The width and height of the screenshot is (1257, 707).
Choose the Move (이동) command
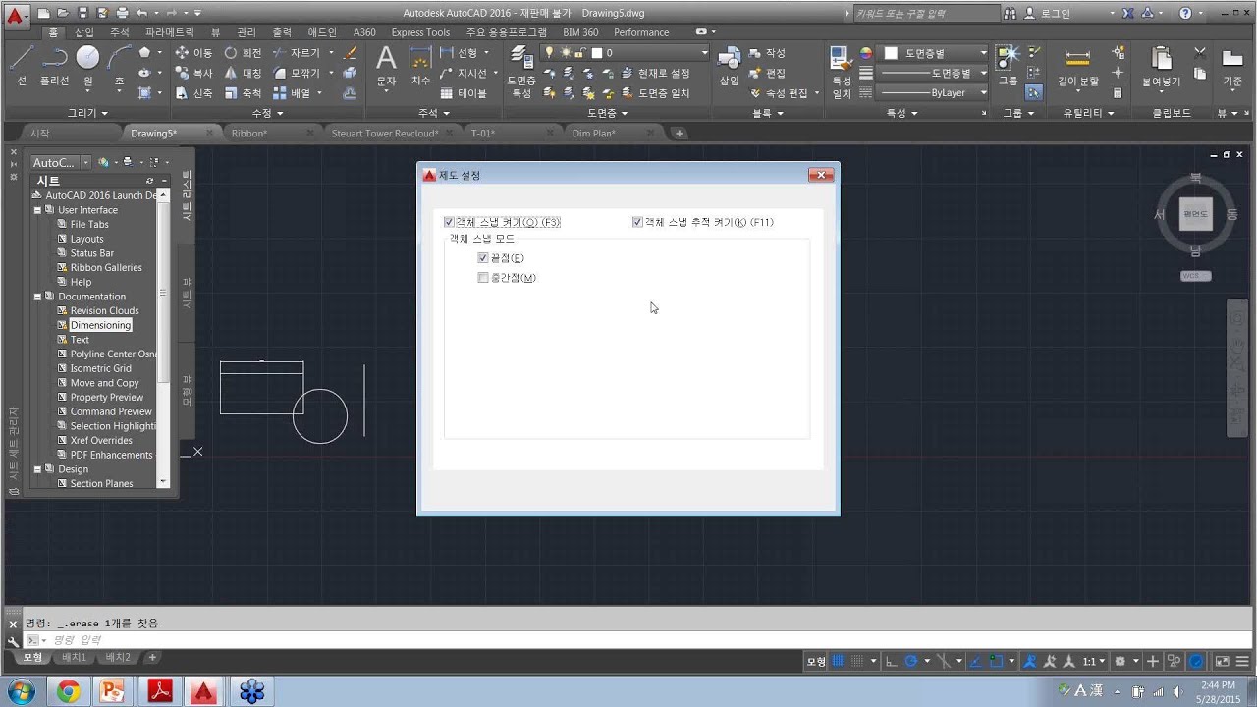[x=193, y=53]
